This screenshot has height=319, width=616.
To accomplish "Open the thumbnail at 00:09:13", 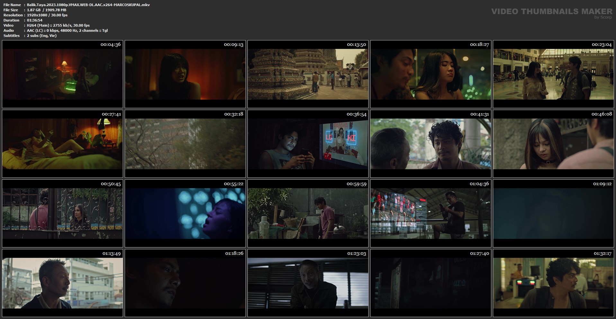I will [x=185, y=74].
